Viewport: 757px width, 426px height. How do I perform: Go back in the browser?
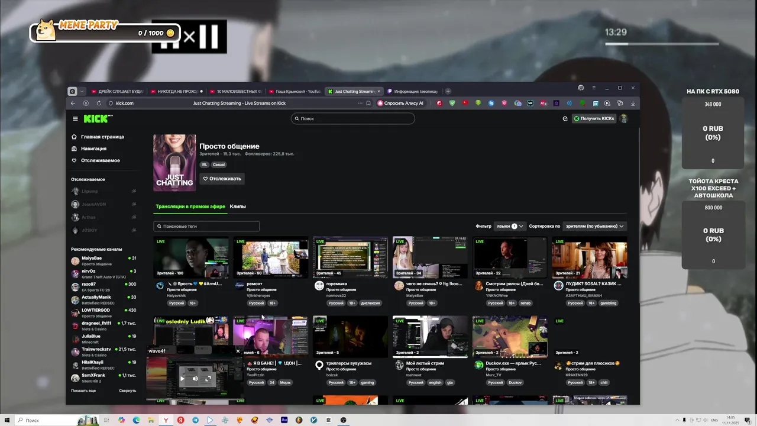click(x=73, y=103)
